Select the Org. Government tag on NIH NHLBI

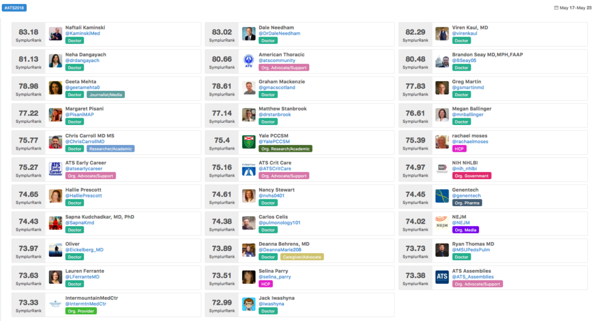point(472,176)
